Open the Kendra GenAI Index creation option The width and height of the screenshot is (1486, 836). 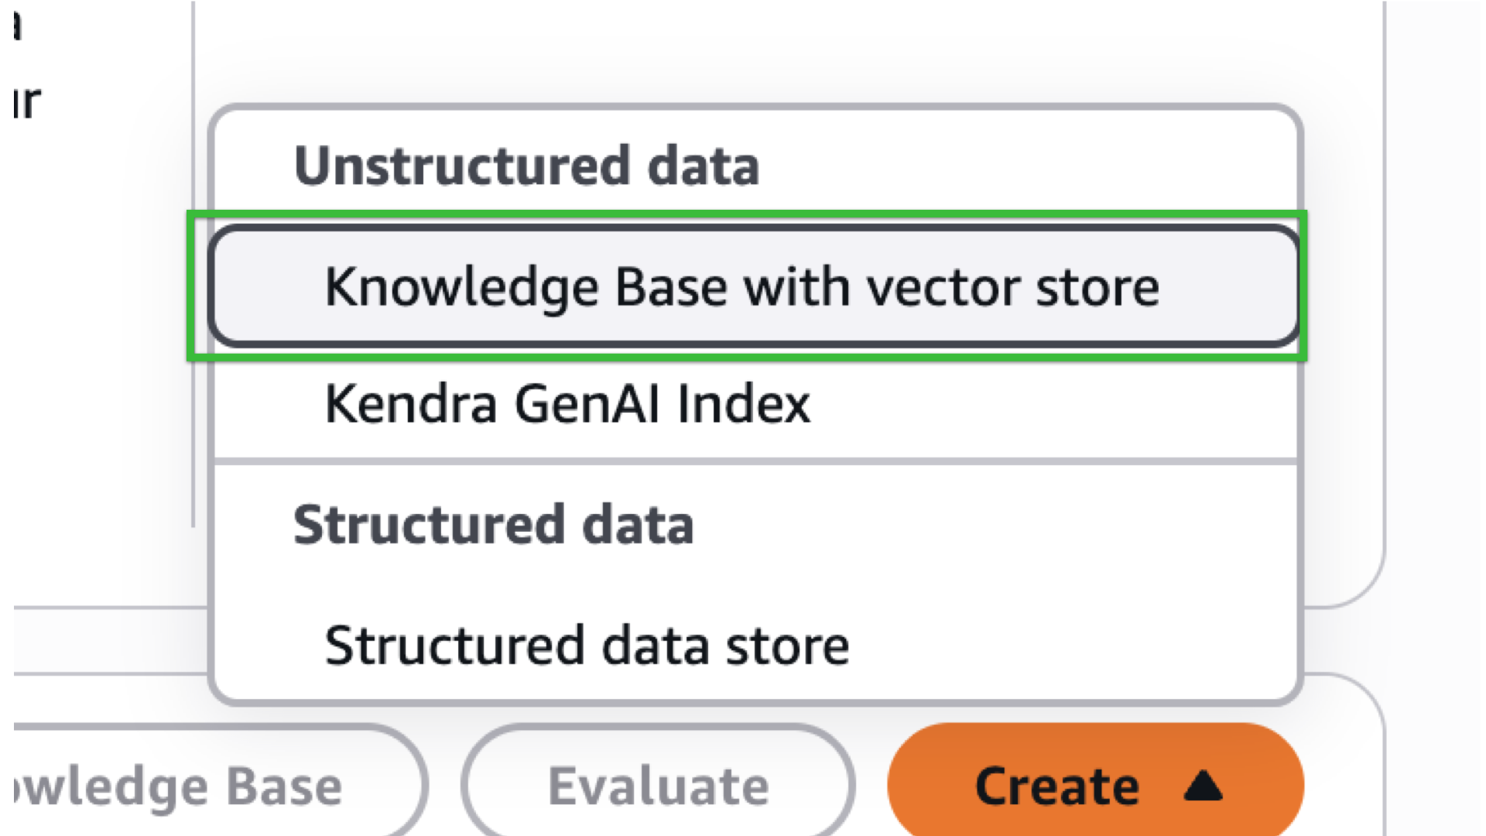click(567, 404)
